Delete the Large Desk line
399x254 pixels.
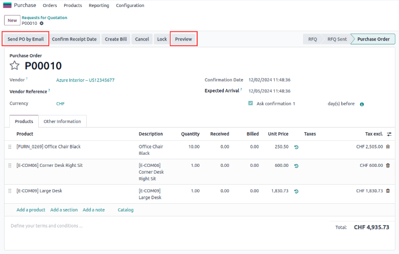tap(388, 190)
